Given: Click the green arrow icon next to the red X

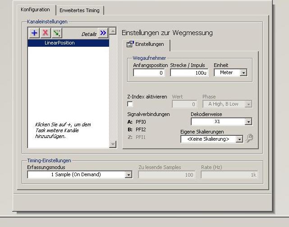Looking at the screenshot, I should click(57, 33).
